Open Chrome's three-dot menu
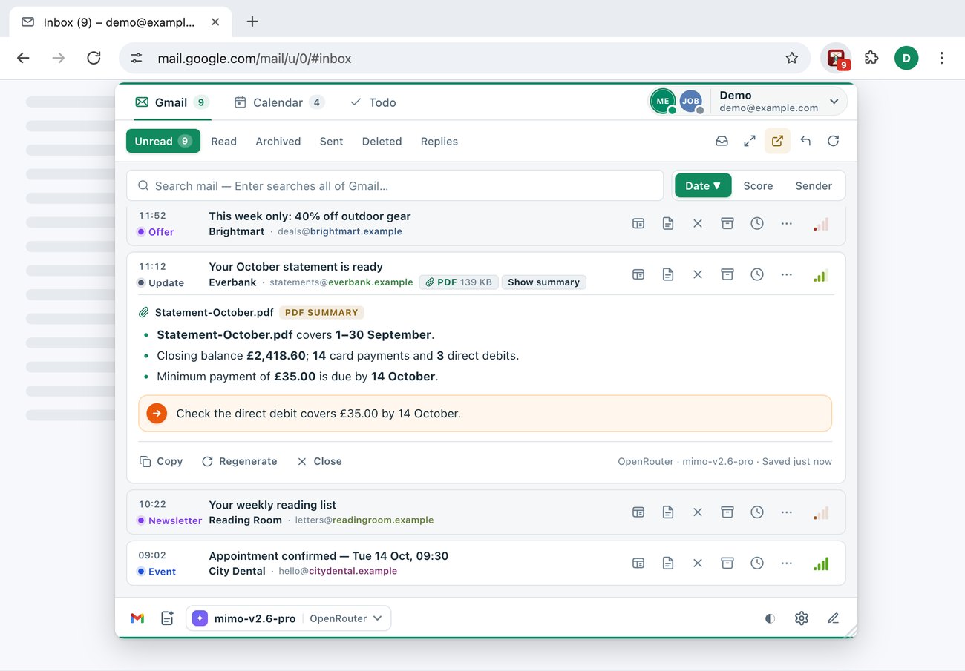The height and width of the screenshot is (671, 965). point(941,58)
